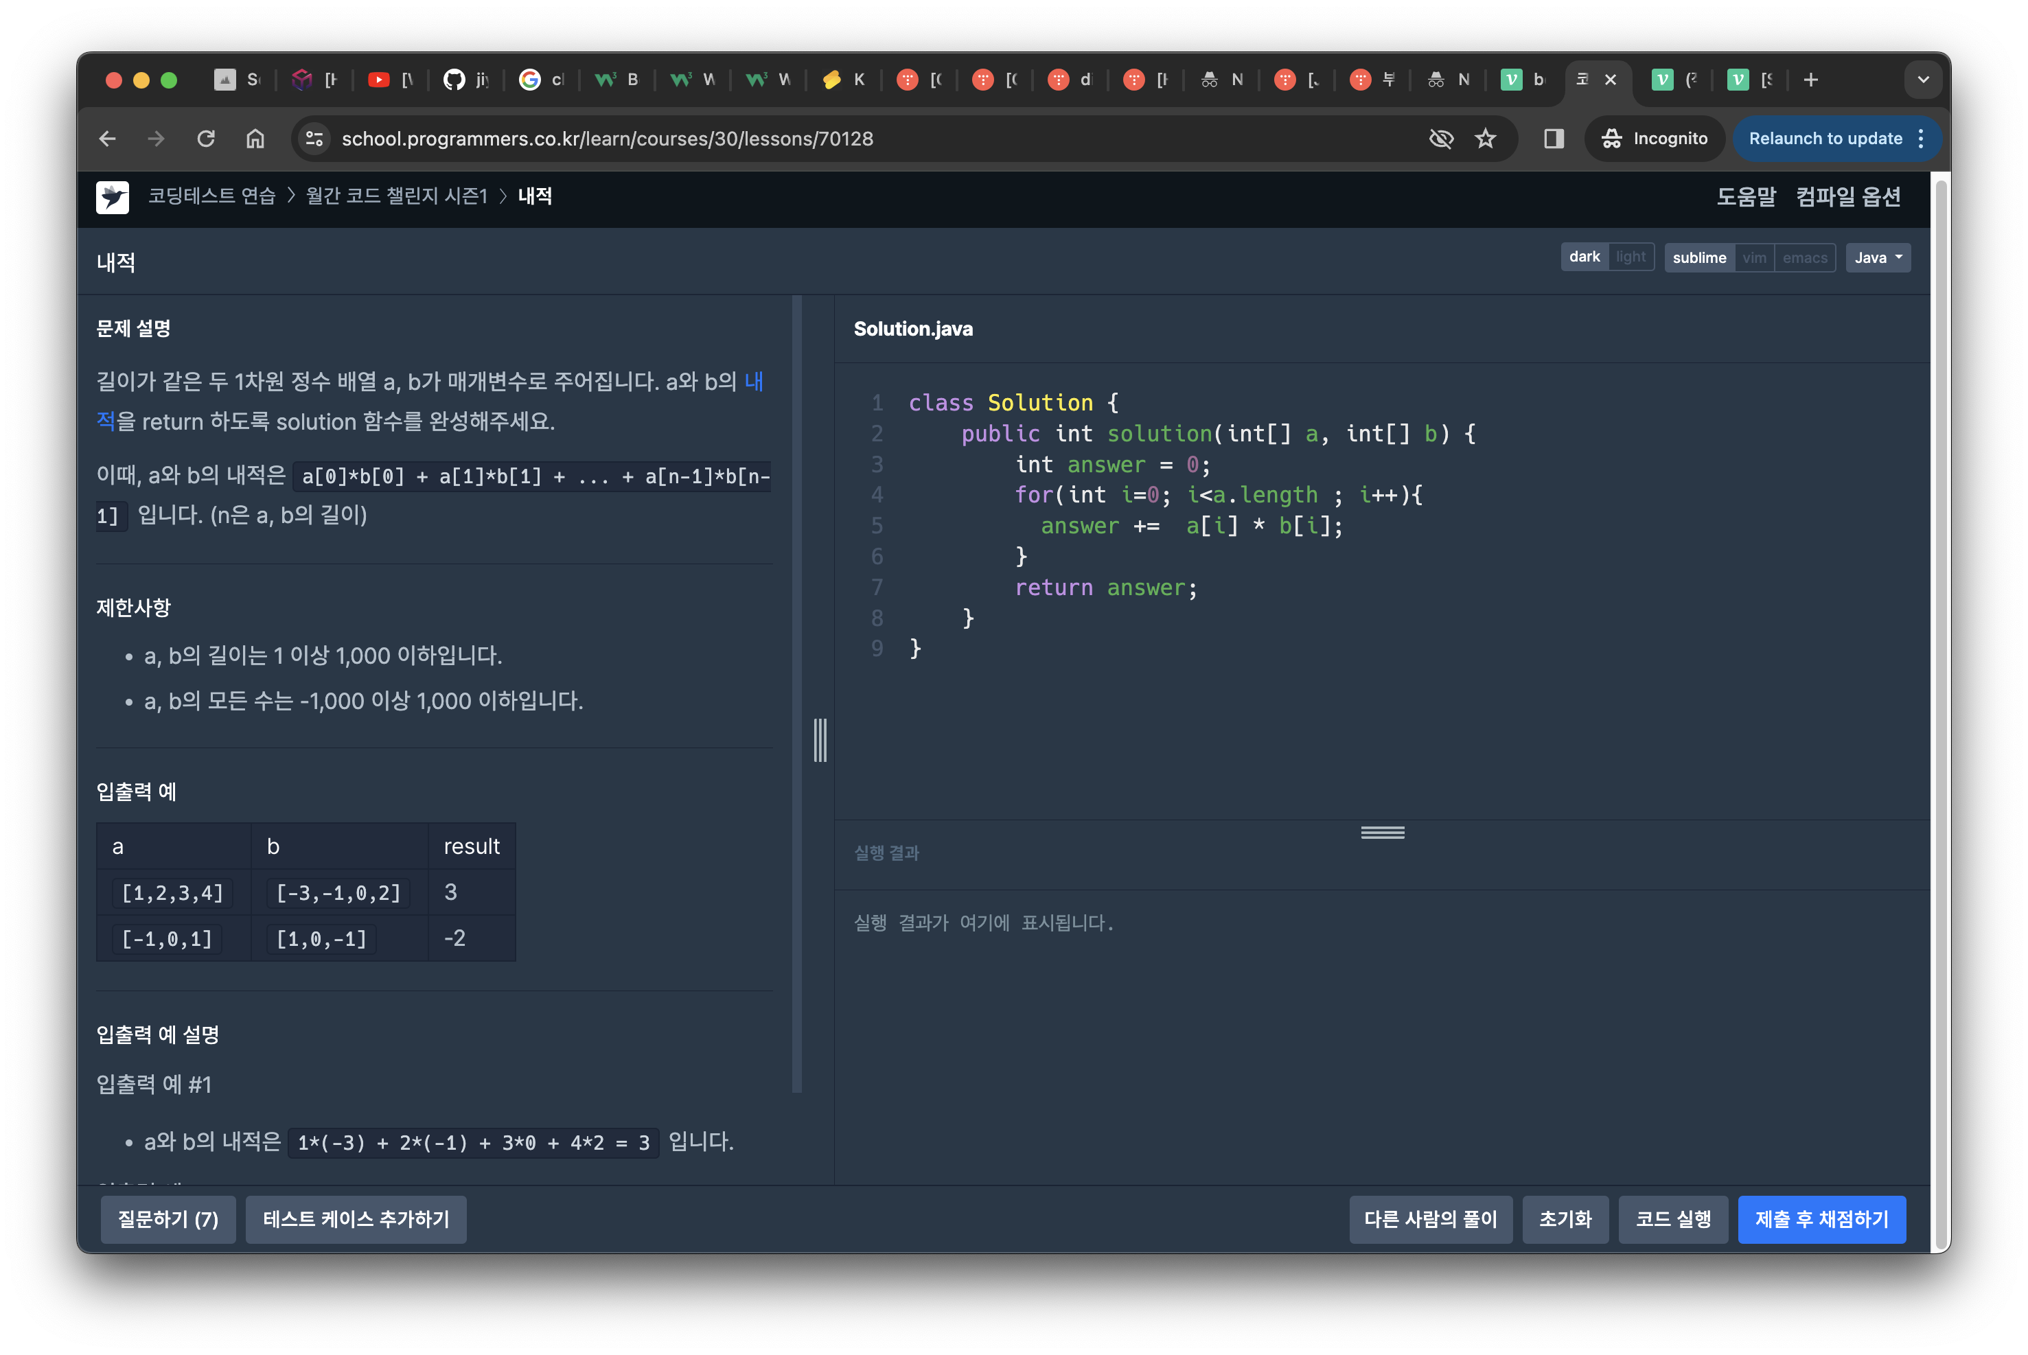This screenshot has height=1355, width=2028.
Task: Open the 컴파일 옵션 menu
Action: [x=1848, y=197]
